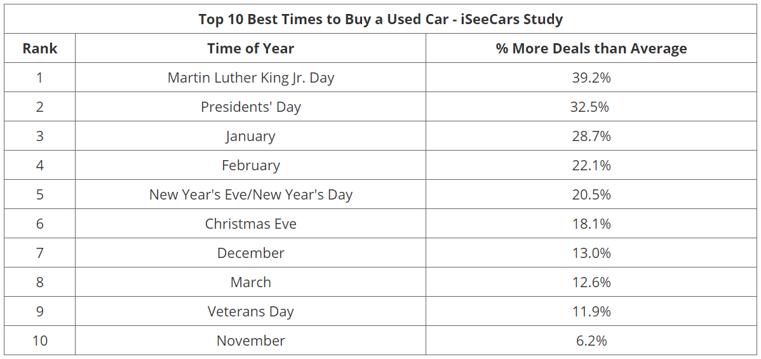This screenshot has height=359, width=761.
Task: Select the February cell
Action: pos(250,165)
